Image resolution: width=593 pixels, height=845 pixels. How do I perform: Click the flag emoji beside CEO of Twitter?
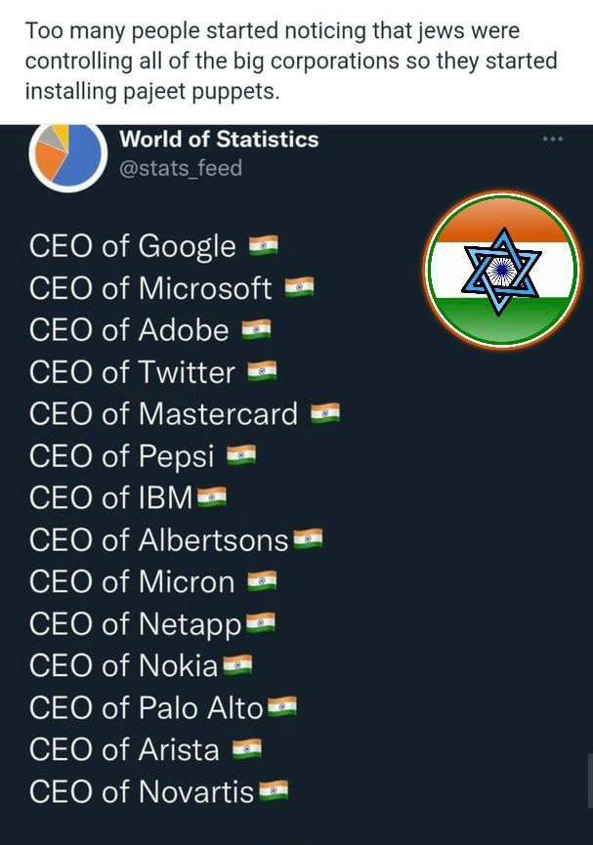pyautogui.click(x=262, y=371)
